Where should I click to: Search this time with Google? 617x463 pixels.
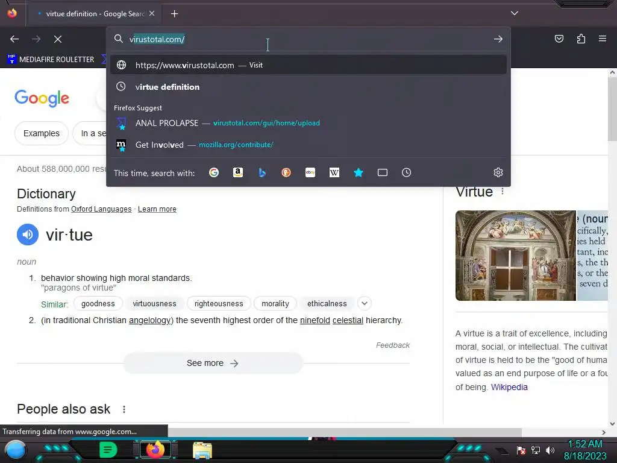click(214, 172)
